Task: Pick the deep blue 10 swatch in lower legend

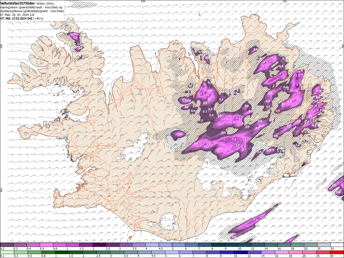Action: 240,252
